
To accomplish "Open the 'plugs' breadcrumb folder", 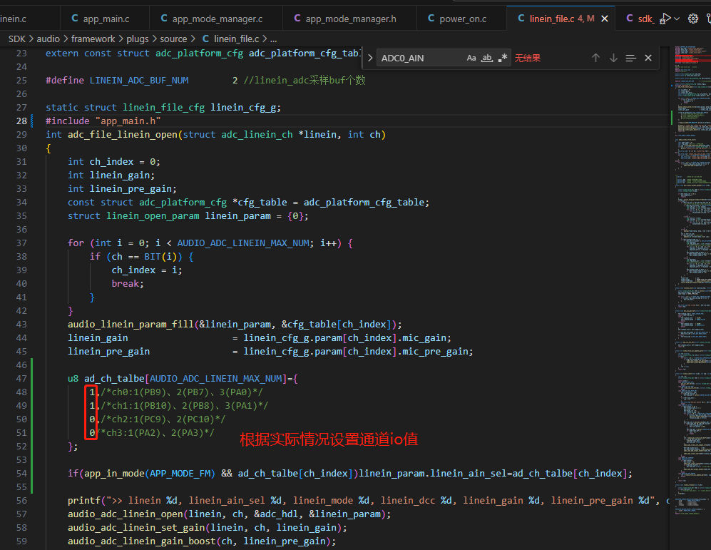I will (138, 39).
